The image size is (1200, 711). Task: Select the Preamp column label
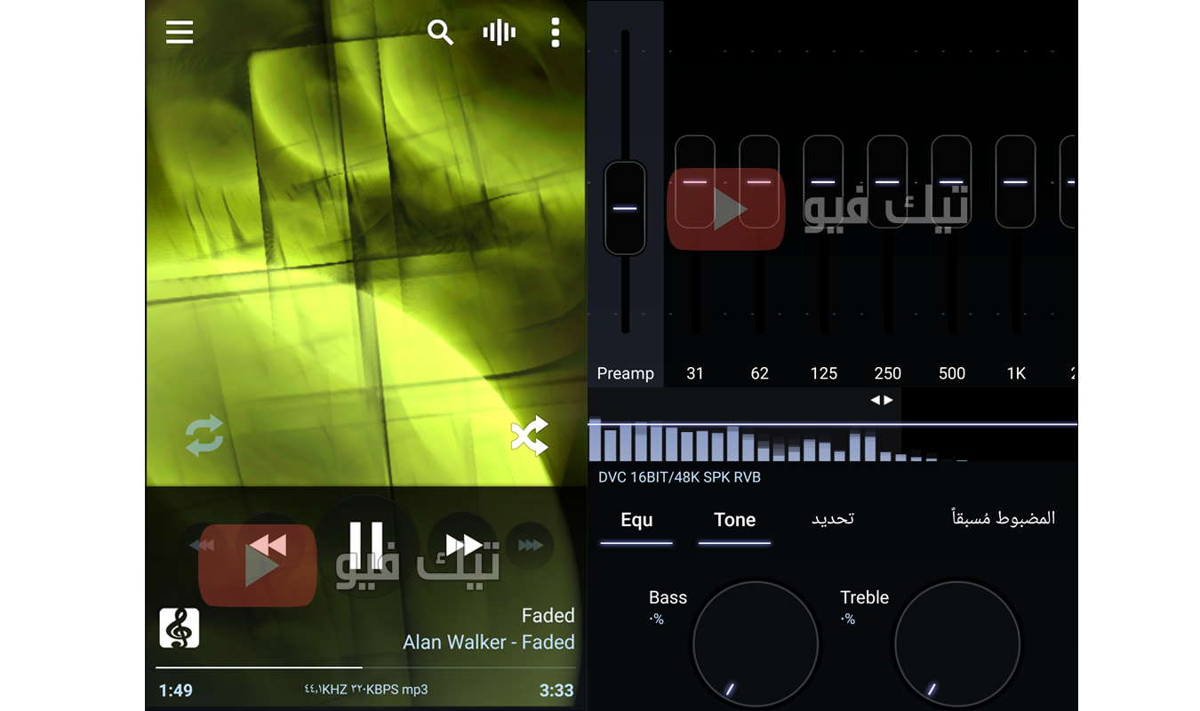[x=626, y=373]
